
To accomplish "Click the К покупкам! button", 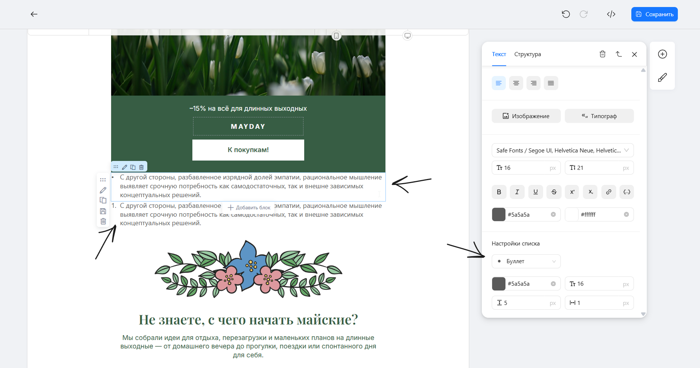I will [248, 150].
